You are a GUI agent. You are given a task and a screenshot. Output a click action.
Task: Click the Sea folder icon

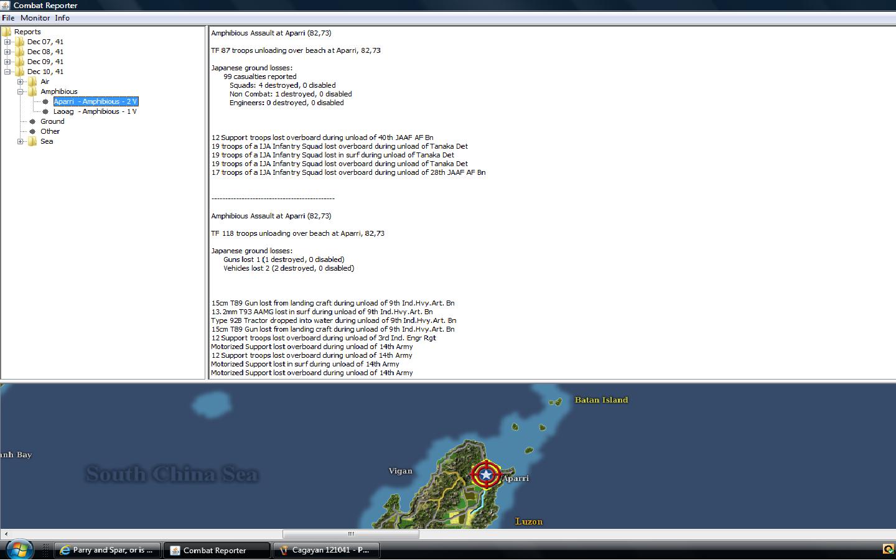pyautogui.click(x=32, y=141)
